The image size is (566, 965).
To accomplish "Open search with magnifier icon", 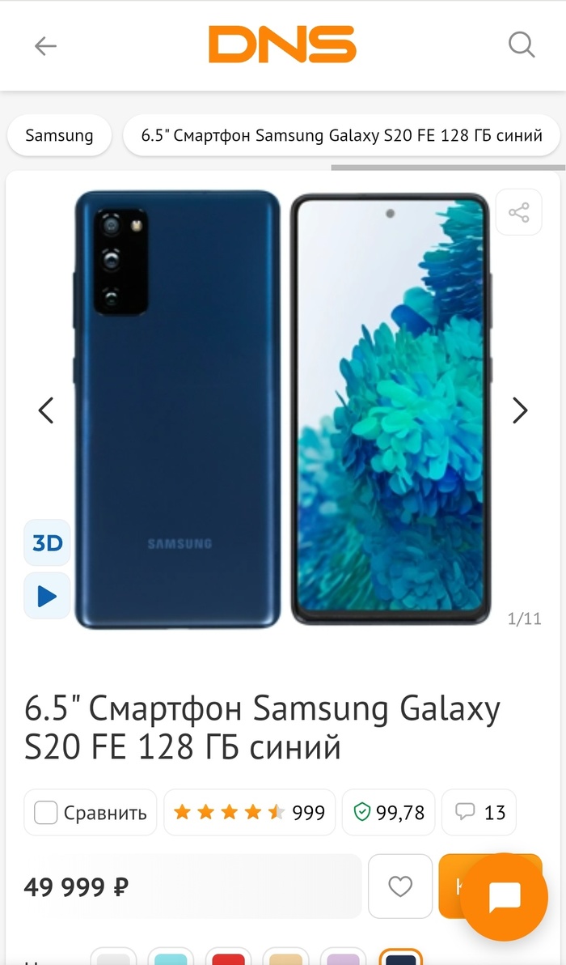I will (x=522, y=45).
